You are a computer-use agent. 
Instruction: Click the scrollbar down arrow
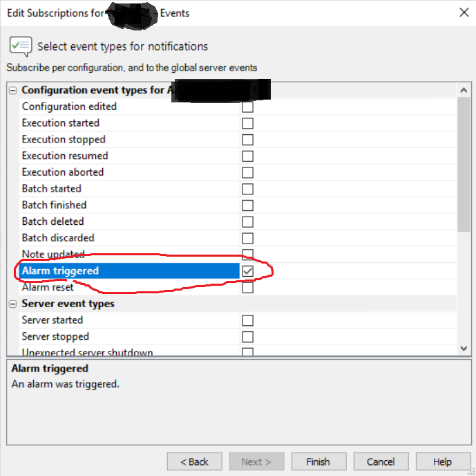pos(464,348)
